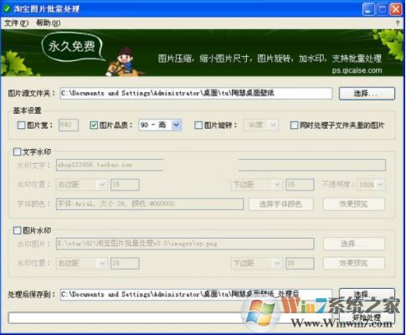The image size is (406, 335).
Task: Open the ps.qicaise.com link in banner
Action: pyautogui.click(x=357, y=70)
